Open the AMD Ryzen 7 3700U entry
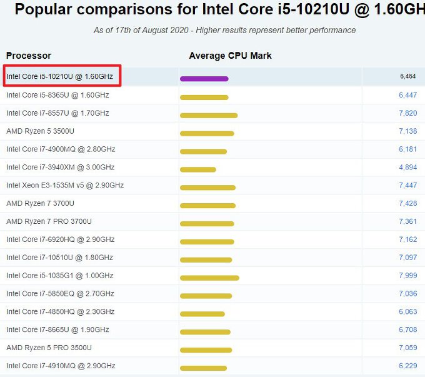Viewport: 425px width, 377px height. tap(40, 203)
